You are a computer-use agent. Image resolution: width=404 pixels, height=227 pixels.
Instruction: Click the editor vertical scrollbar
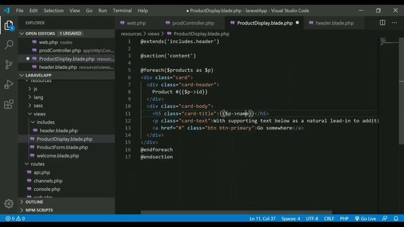coord(401,91)
